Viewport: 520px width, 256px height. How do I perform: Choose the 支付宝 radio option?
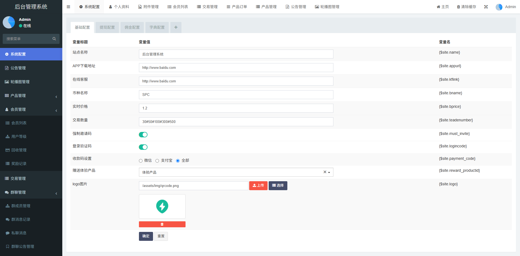[x=157, y=161]
